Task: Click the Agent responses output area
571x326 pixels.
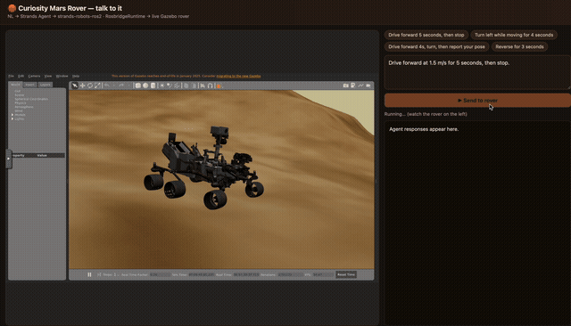Action: click(x=477, y=224)
